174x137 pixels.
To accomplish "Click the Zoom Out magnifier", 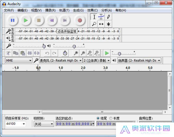I will coord(83,53).
